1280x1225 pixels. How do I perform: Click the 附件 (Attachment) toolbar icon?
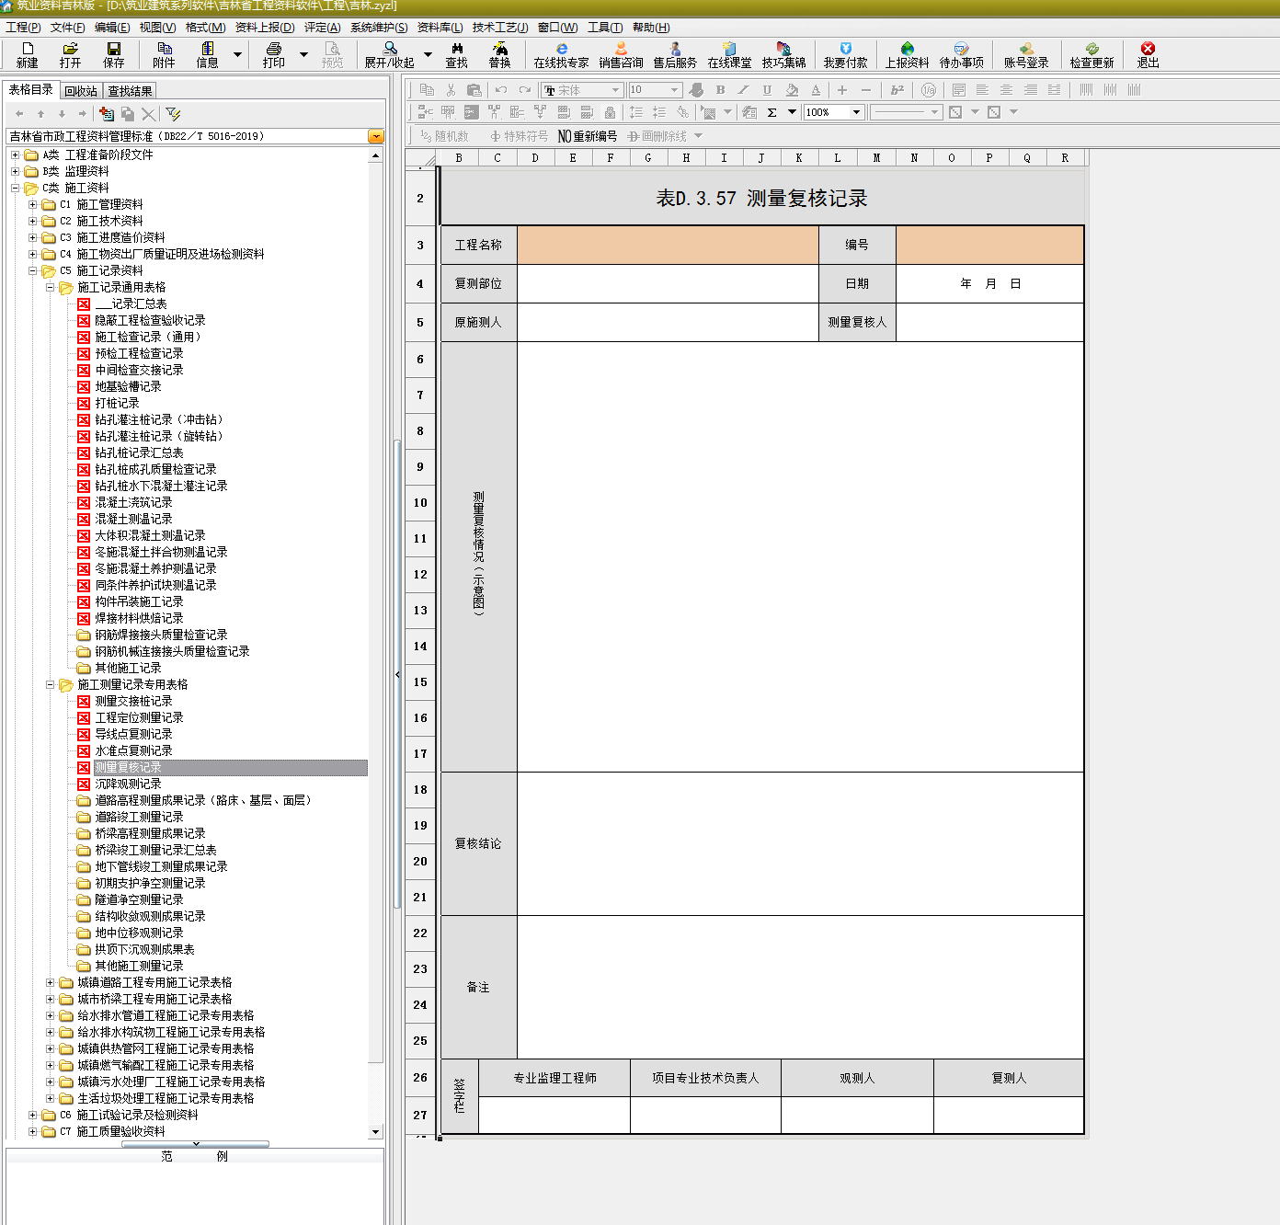[164, 54]
